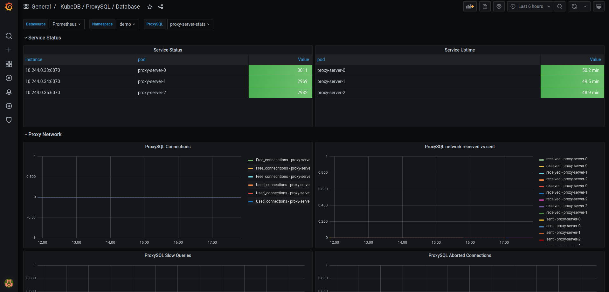Open the demo namespace dropdown
The height and width of the screenshot is (292, 609).
(x=128, y=24)
